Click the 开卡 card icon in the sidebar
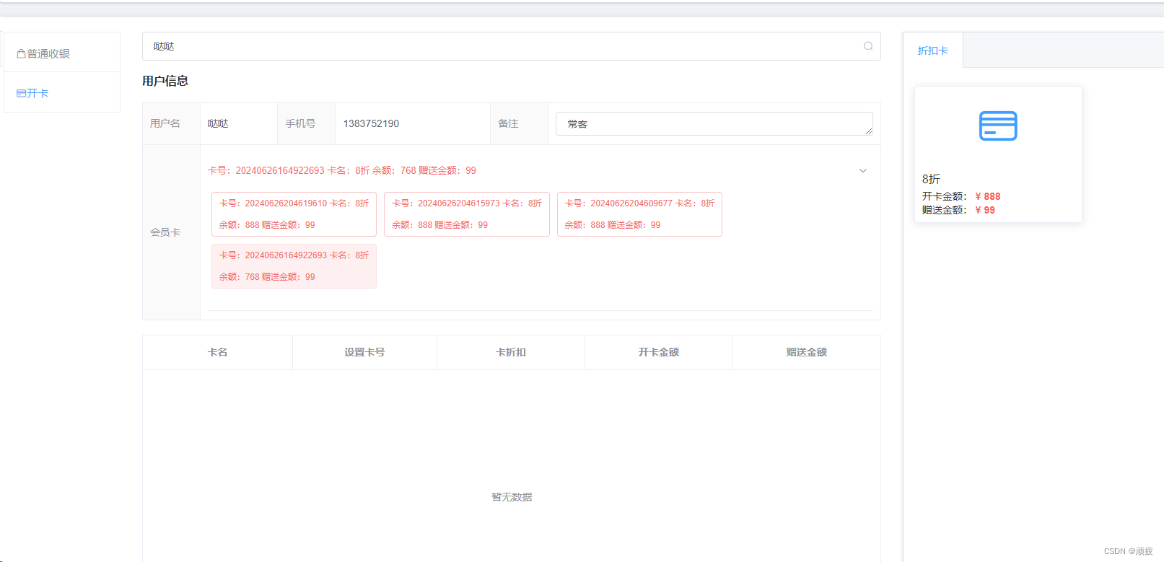Image resolution: width=1164 pixels, height=562 pixels. point(21,94)
